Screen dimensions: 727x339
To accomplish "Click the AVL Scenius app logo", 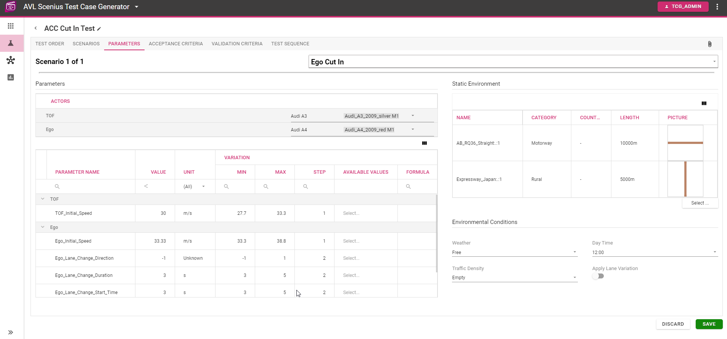I will coord(11,6).
